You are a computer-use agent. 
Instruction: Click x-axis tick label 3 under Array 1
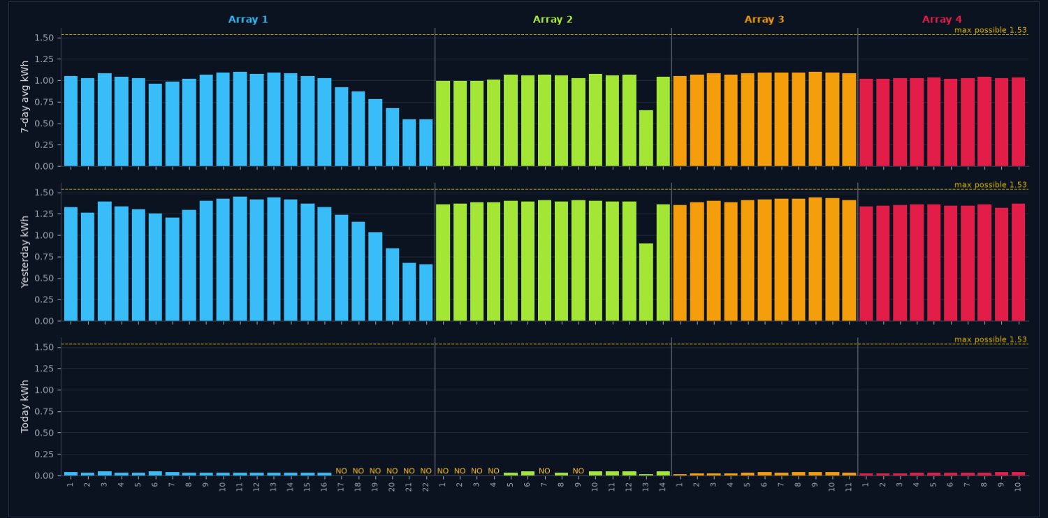coord(105,484)
